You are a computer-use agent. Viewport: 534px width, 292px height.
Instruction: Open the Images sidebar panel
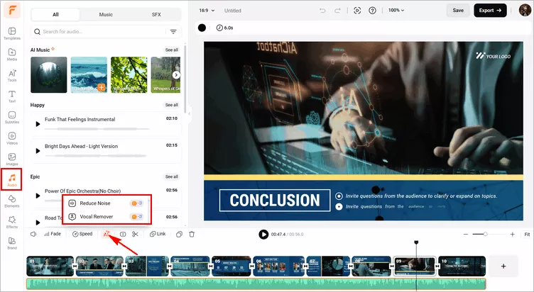click(12, 159)
